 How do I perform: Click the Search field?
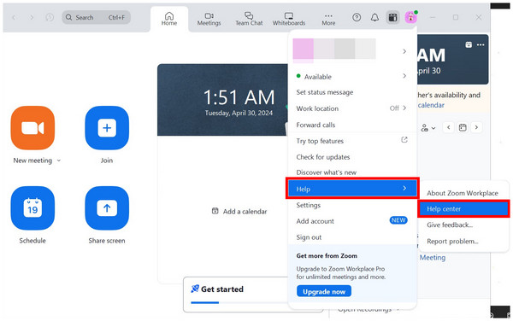[x=96, y=17]
